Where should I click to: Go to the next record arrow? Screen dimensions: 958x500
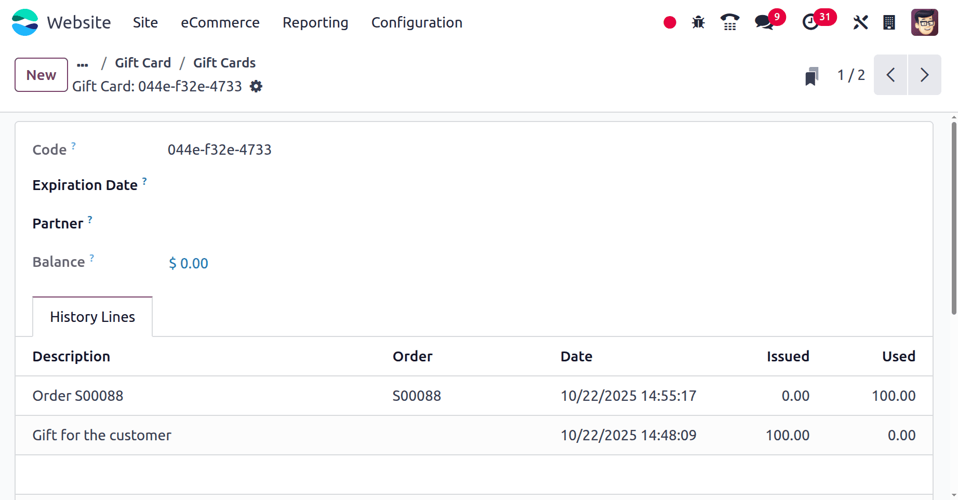click(x=924, y=75)
